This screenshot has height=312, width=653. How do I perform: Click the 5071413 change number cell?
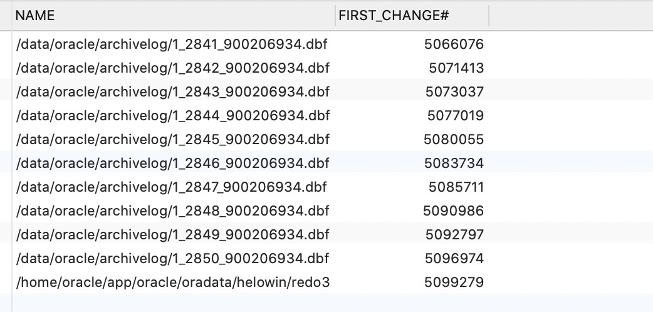click(x=456, y=68)
